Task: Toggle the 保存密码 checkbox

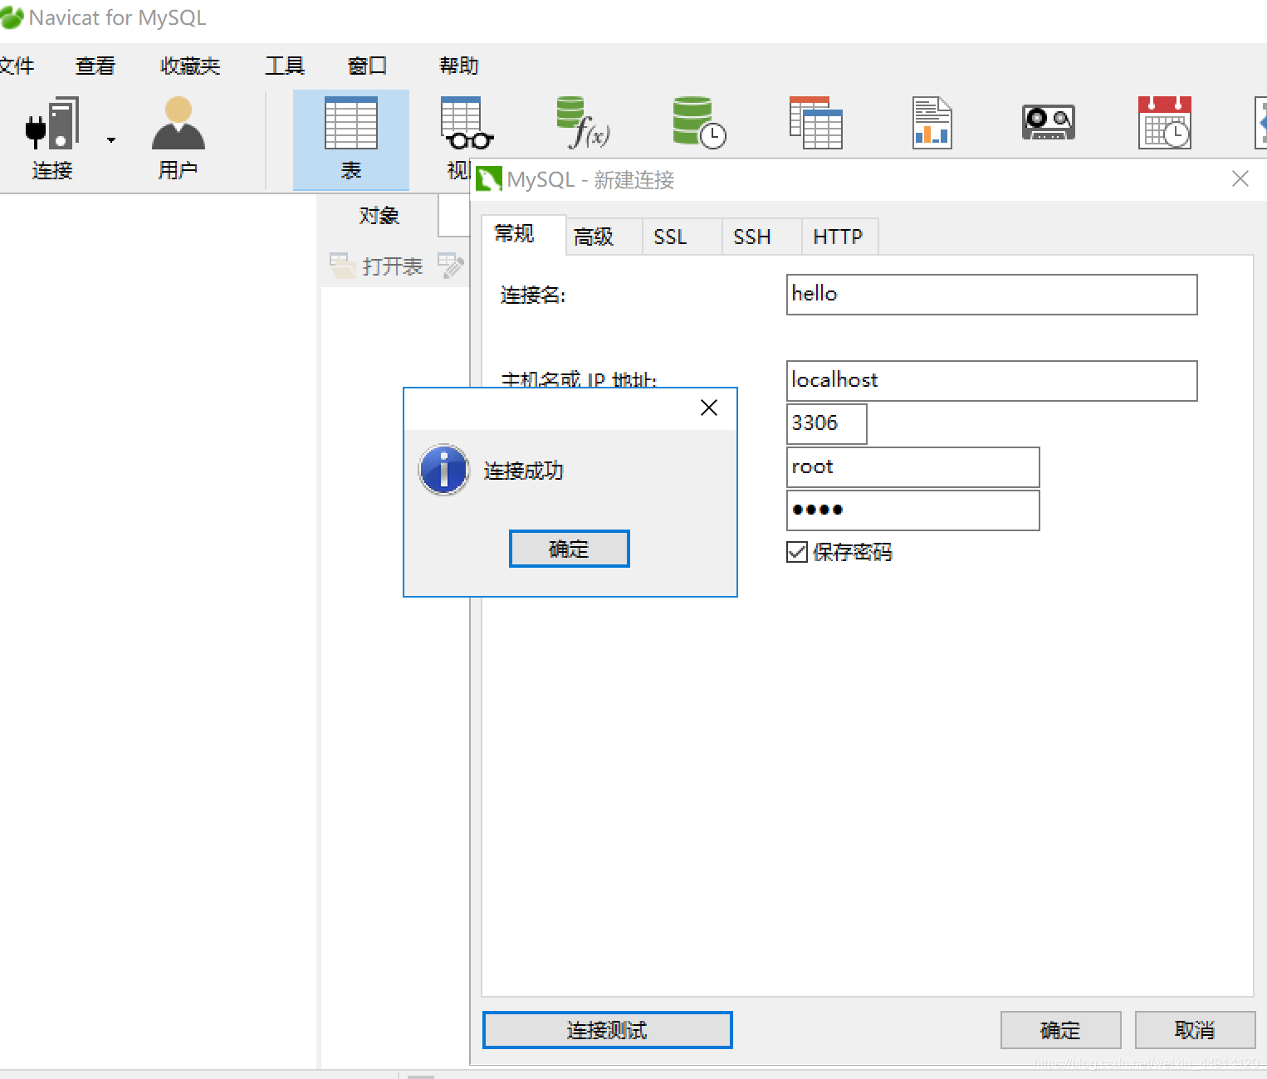Action: pyautogui.click(x=797, y=552)
